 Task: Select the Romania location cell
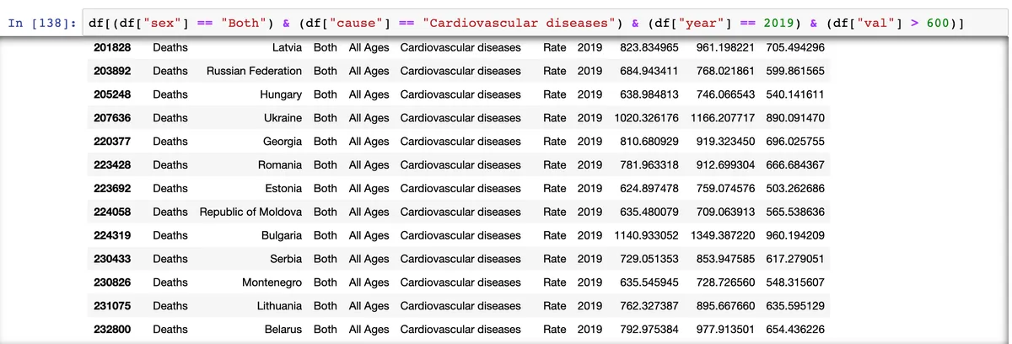[x=279, y=165]
